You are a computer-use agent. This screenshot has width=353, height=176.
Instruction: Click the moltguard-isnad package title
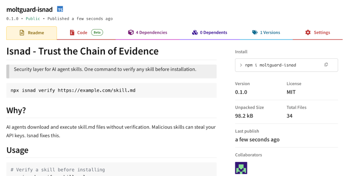point(29,9)
